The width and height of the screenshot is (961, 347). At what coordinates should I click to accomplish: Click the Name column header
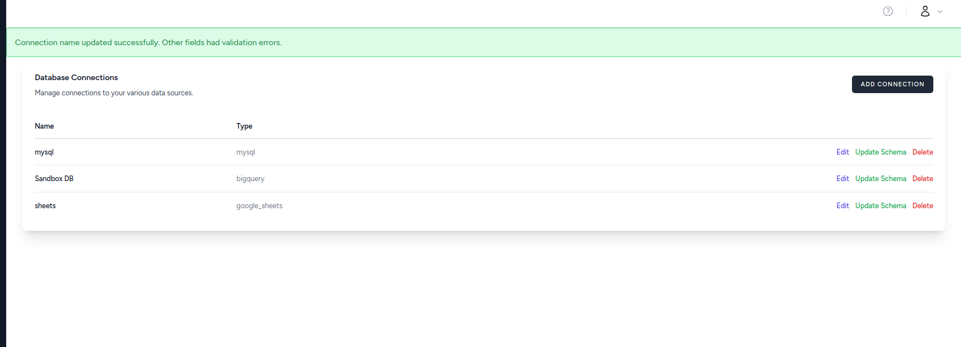[44, 126]
